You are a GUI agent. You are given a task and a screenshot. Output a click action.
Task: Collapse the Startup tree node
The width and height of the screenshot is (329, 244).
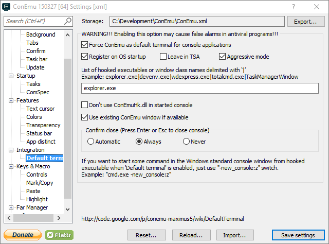click(12, 76)
